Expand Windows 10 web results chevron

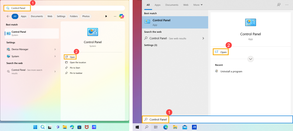tap(203, 38)
